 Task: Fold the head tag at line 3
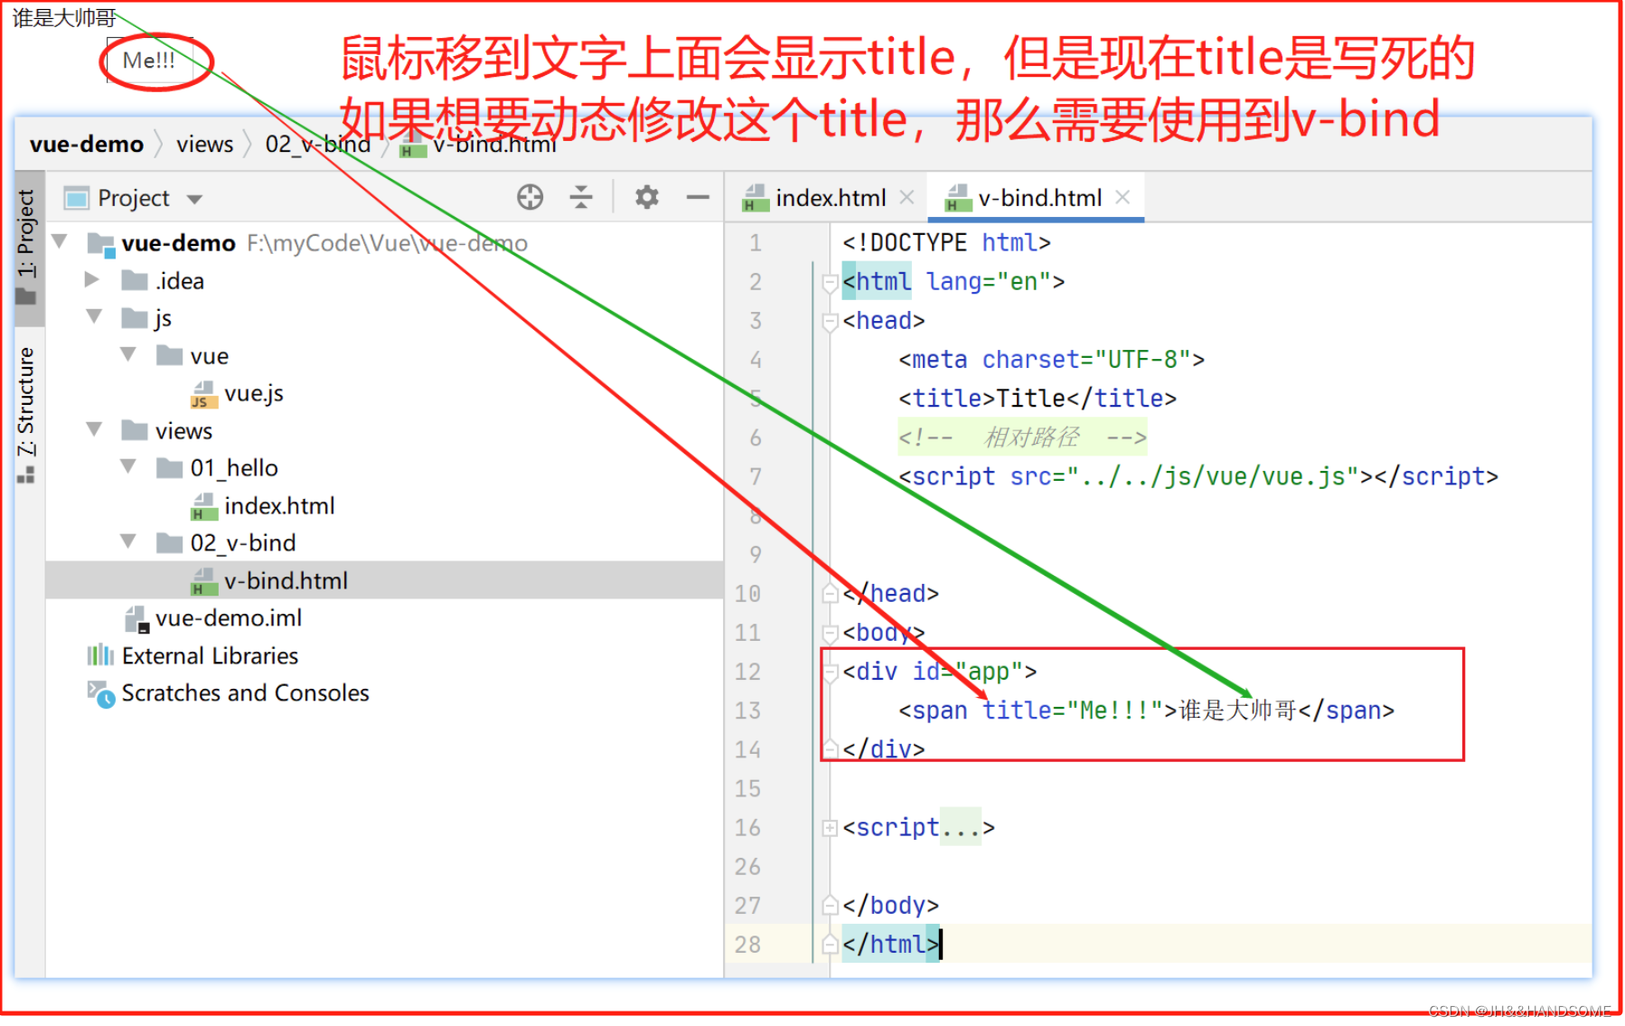[828, 322]
